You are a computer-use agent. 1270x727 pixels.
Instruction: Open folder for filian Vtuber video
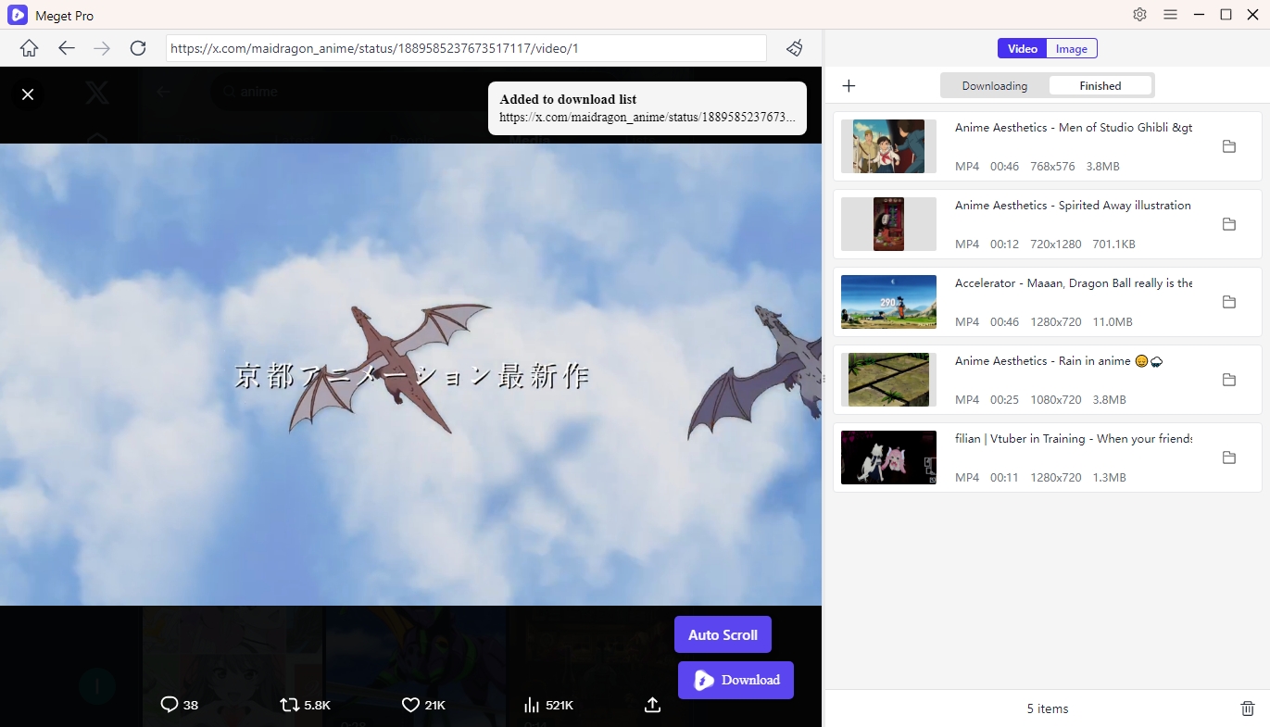[1229, 458]
